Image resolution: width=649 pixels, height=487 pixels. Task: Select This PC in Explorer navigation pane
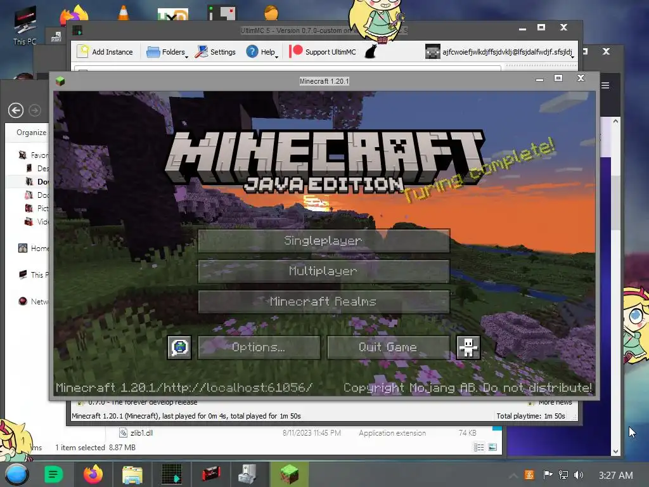[34, 275]
